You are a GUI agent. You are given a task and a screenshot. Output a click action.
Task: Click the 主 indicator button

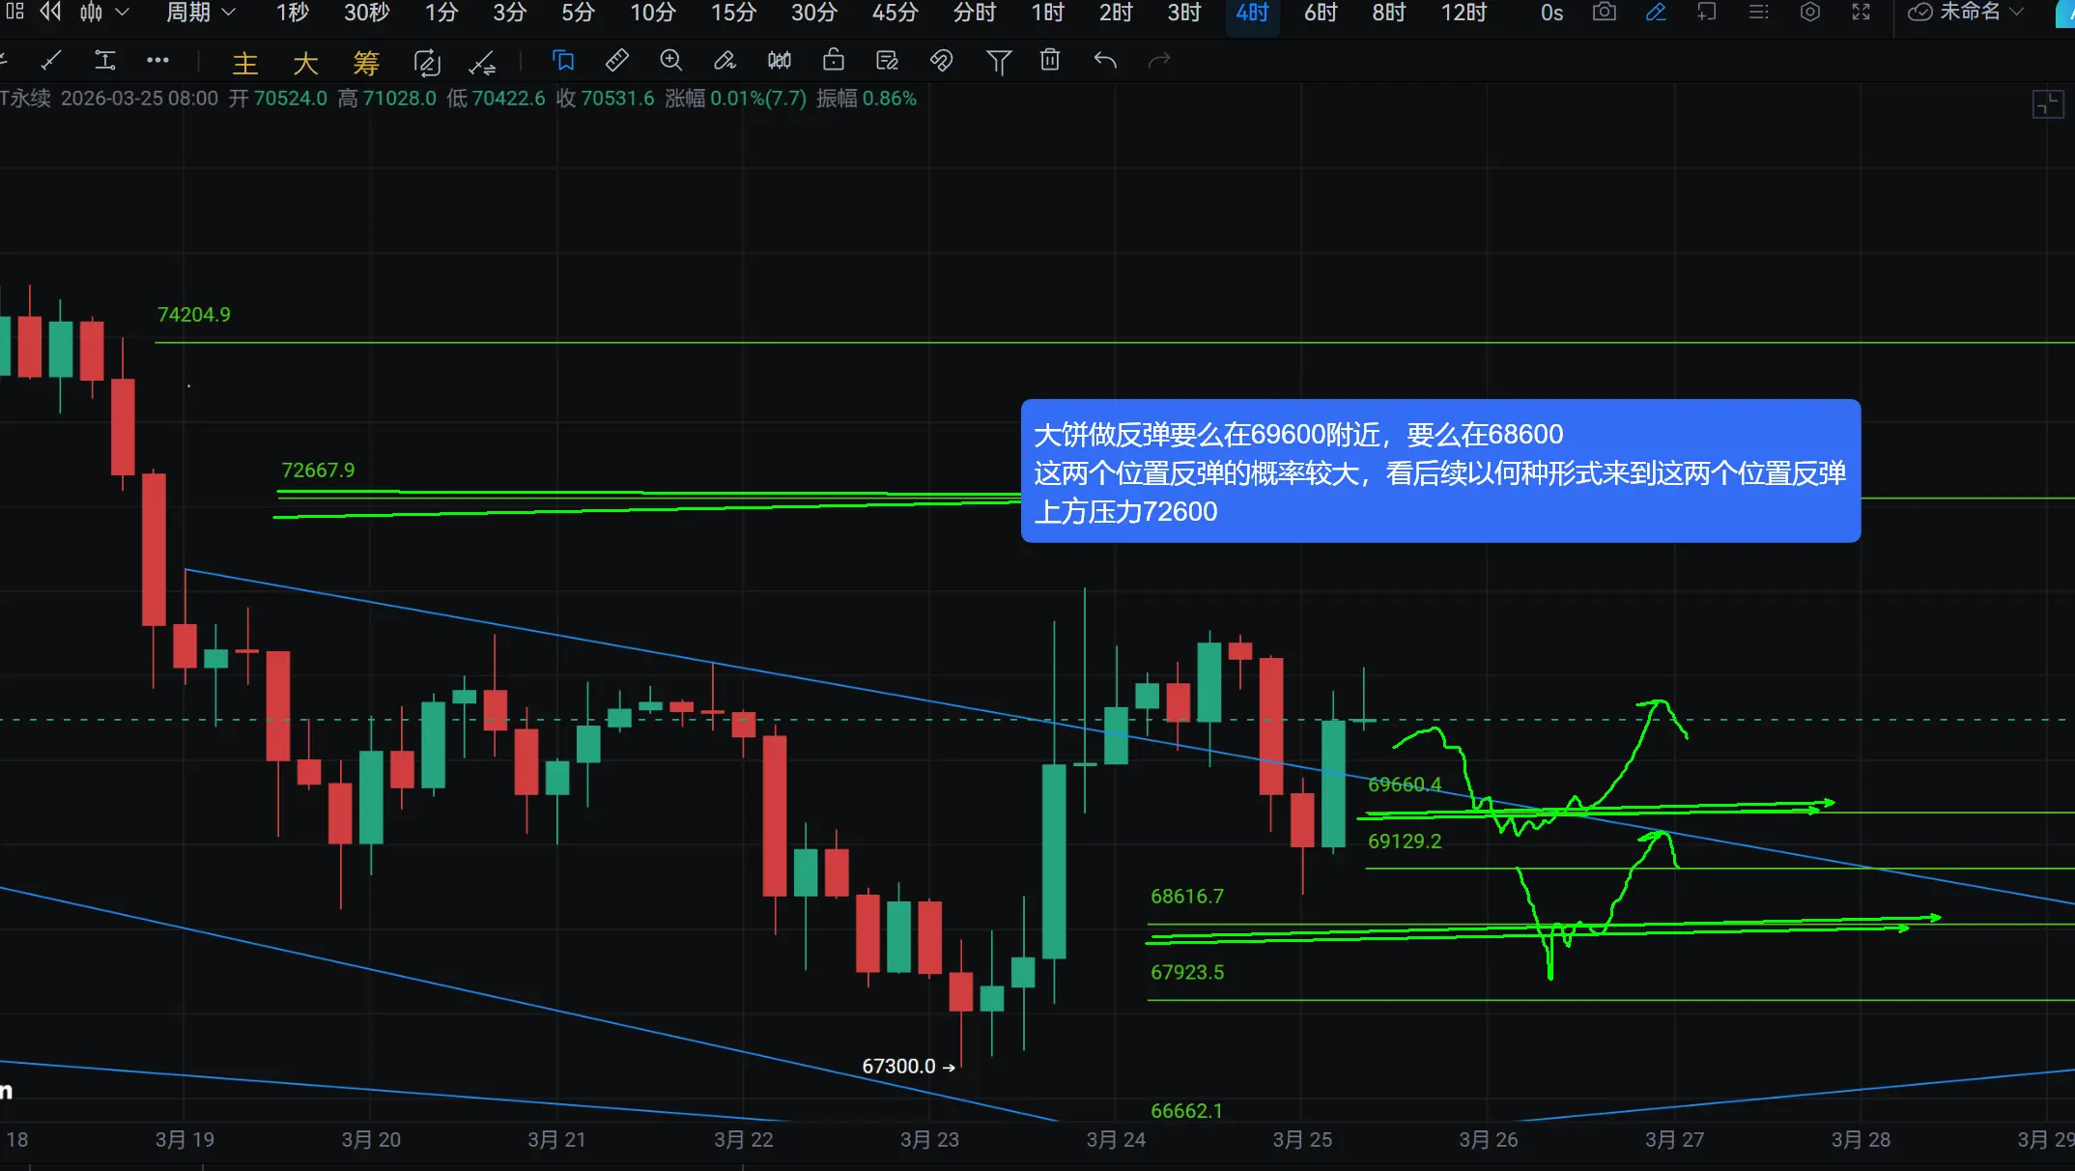245,64
